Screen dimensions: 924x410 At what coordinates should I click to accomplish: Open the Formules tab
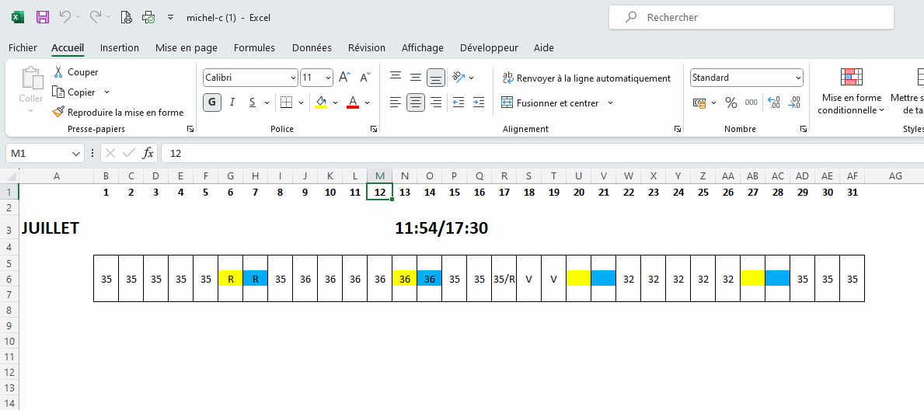pos(254,47)
